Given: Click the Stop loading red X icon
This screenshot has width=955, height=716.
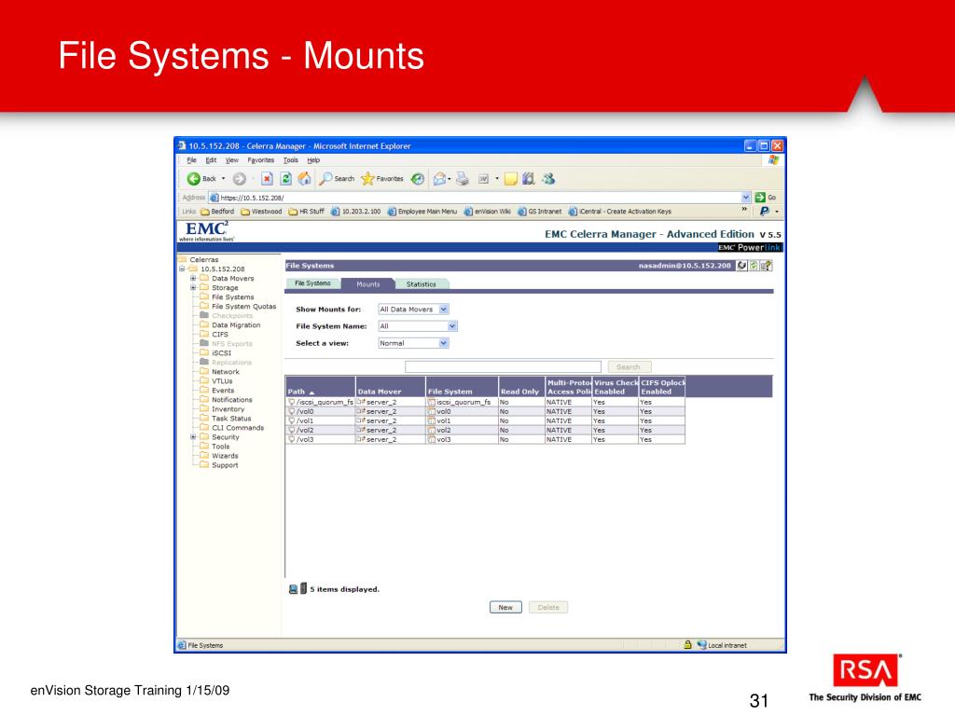Looking at the screenshot, I should point(267,178).
